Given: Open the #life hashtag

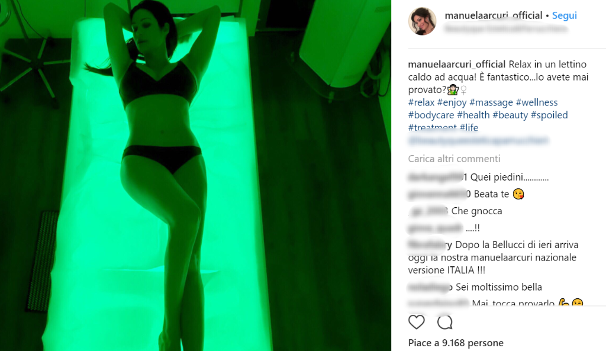Looking at the screenshot, I should 469,128.
